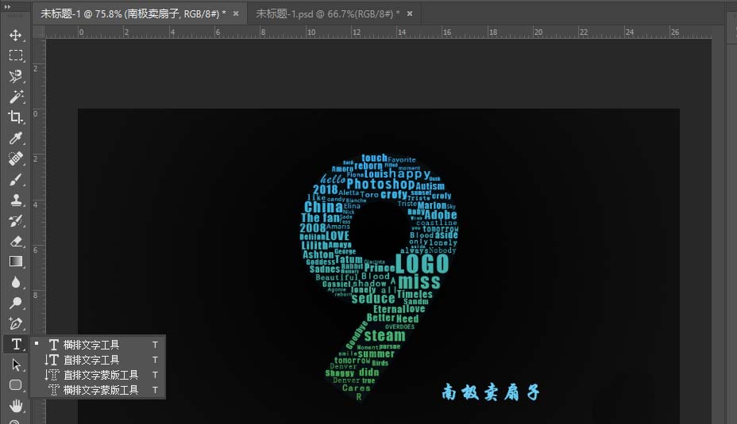Select the History Brush tool
Screen dimensions: 737x424
[16, 220]
